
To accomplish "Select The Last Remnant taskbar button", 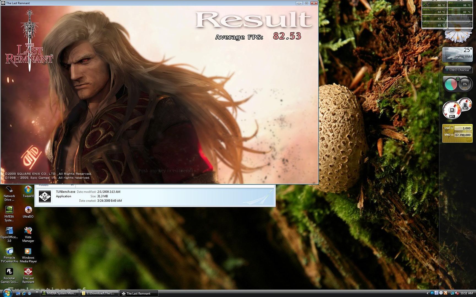I will (139, 293).
